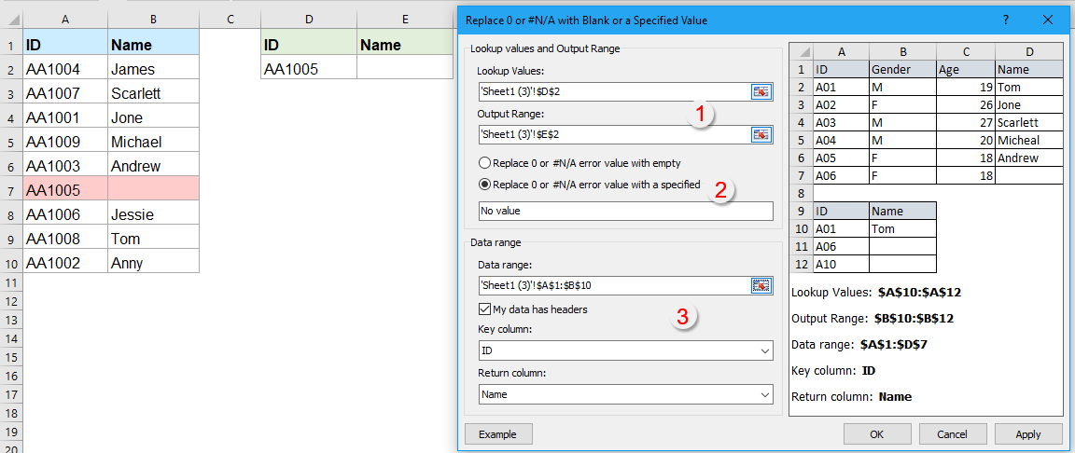Select empty Name cell E2
1075x453 pixels.
404,68
